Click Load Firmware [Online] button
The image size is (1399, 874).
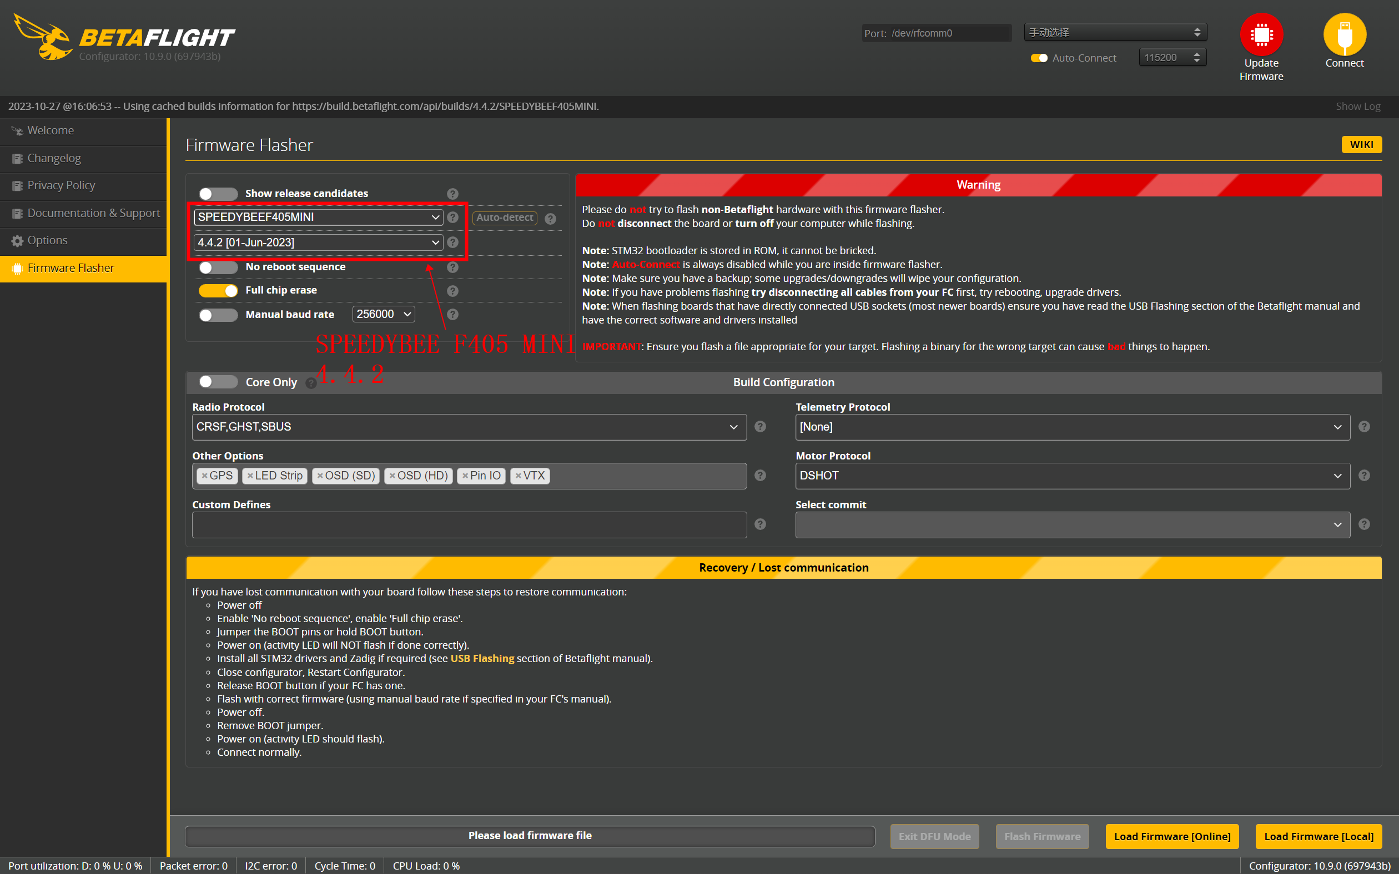(1172, 836)
